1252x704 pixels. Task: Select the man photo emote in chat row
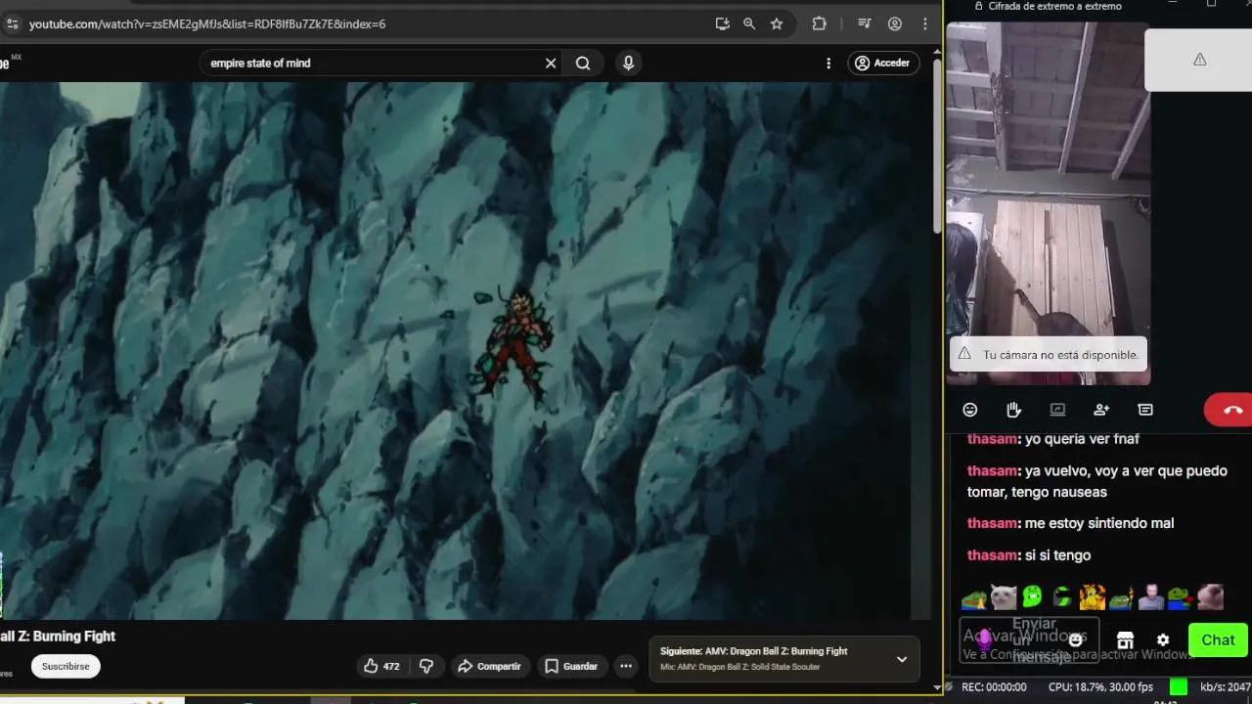click(x=1151, y=596)
